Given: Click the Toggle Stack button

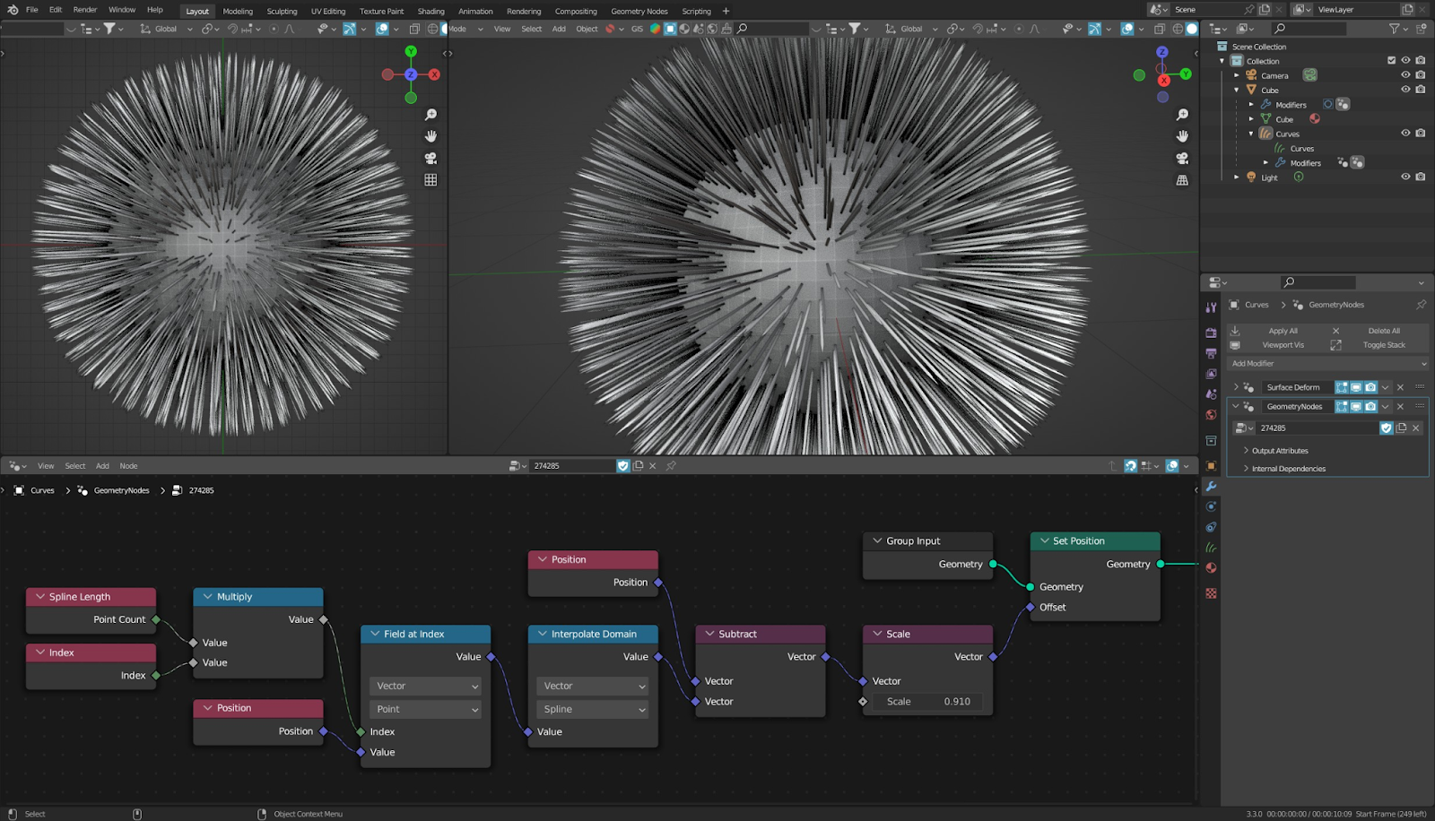Looking at the screenshot, I should (1384, 345).
